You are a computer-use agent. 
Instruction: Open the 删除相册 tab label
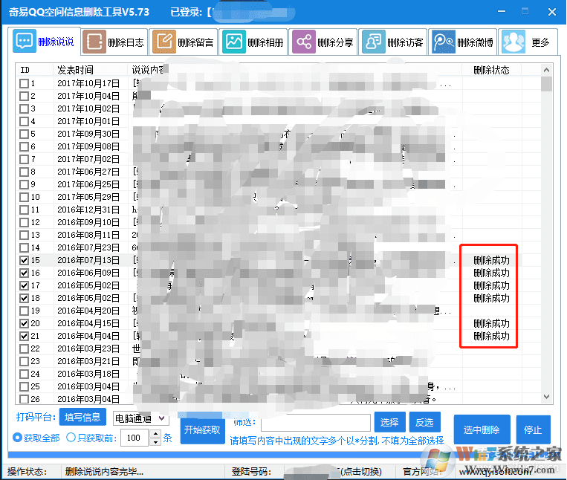[x=265, y=42]
